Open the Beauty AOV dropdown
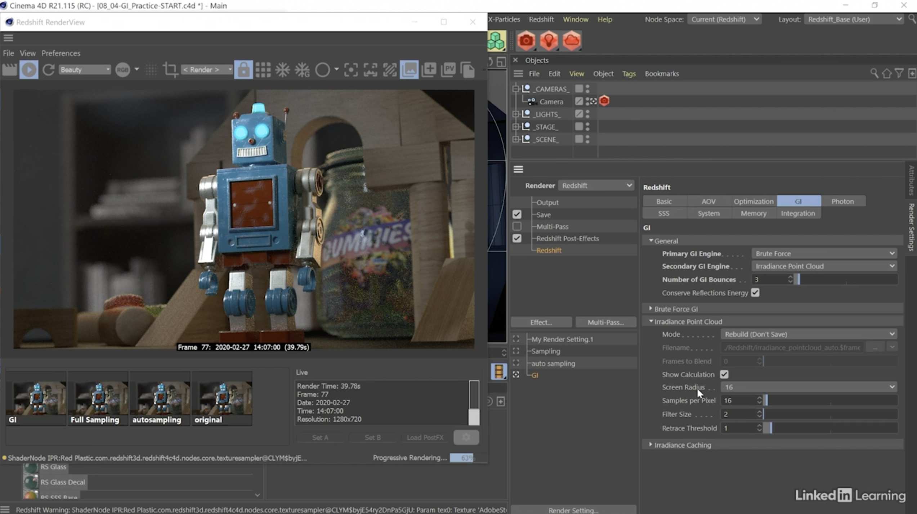 point(85,69)
